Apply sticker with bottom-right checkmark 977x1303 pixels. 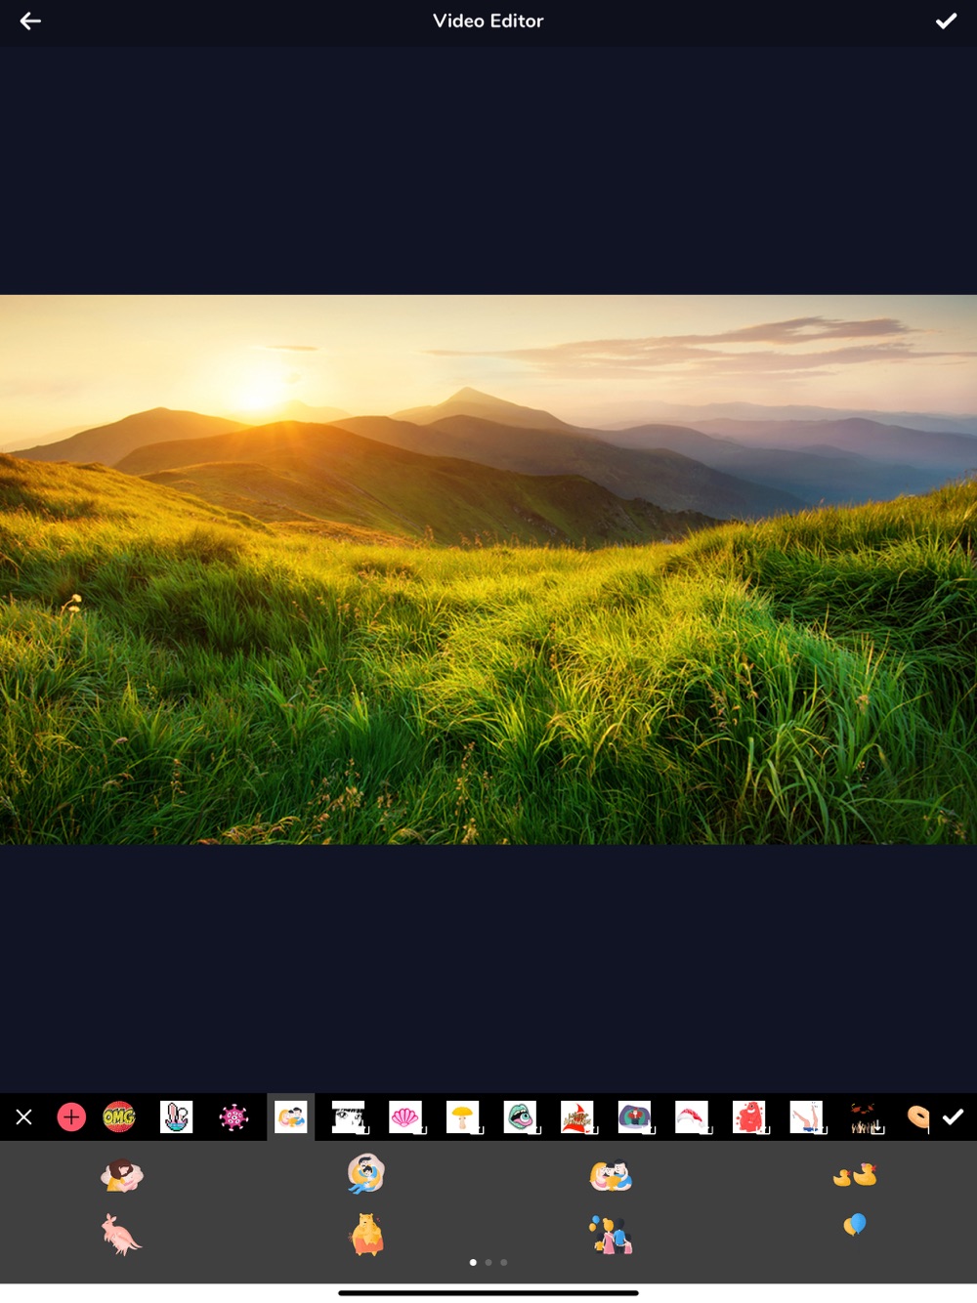click(954, 1116)
